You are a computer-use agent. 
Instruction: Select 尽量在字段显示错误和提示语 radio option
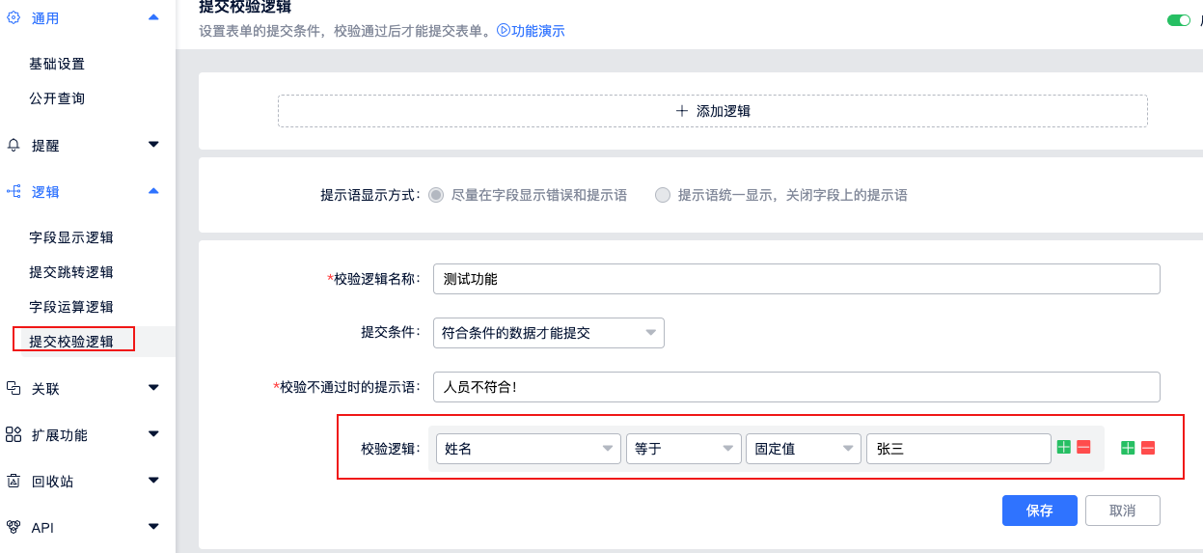tap(436, 195)
